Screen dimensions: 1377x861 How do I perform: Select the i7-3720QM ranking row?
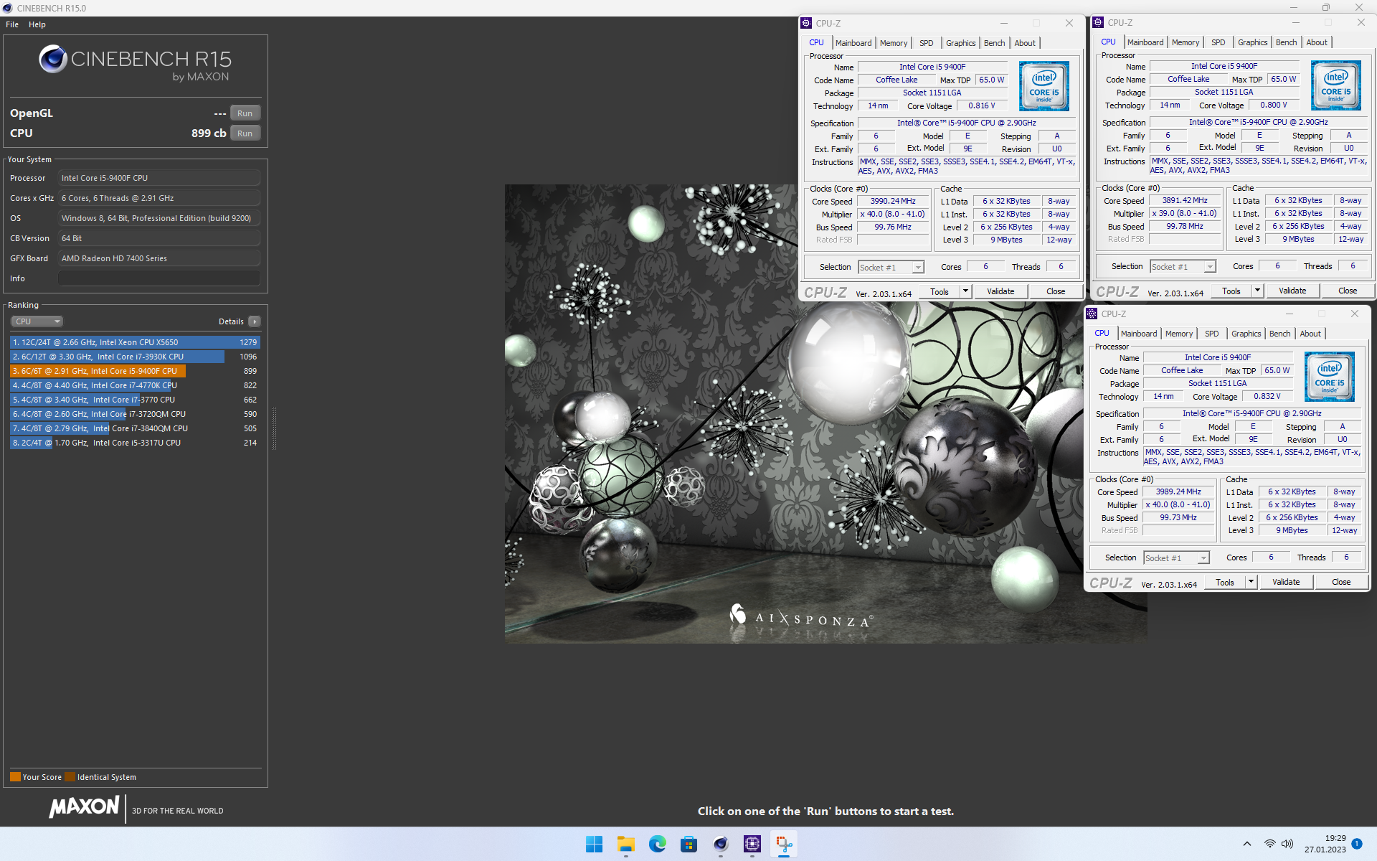click(x=135, y=414)
